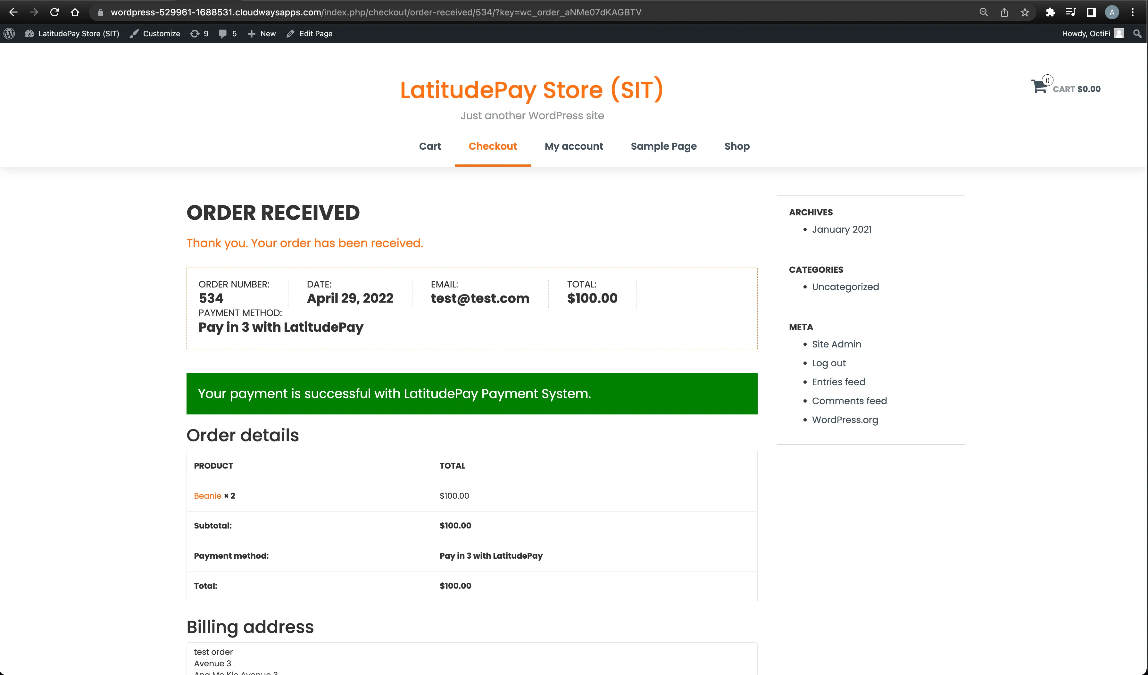Click the Site Admin link
This screenshot has width=1148, height=675.
coord(836,344)
